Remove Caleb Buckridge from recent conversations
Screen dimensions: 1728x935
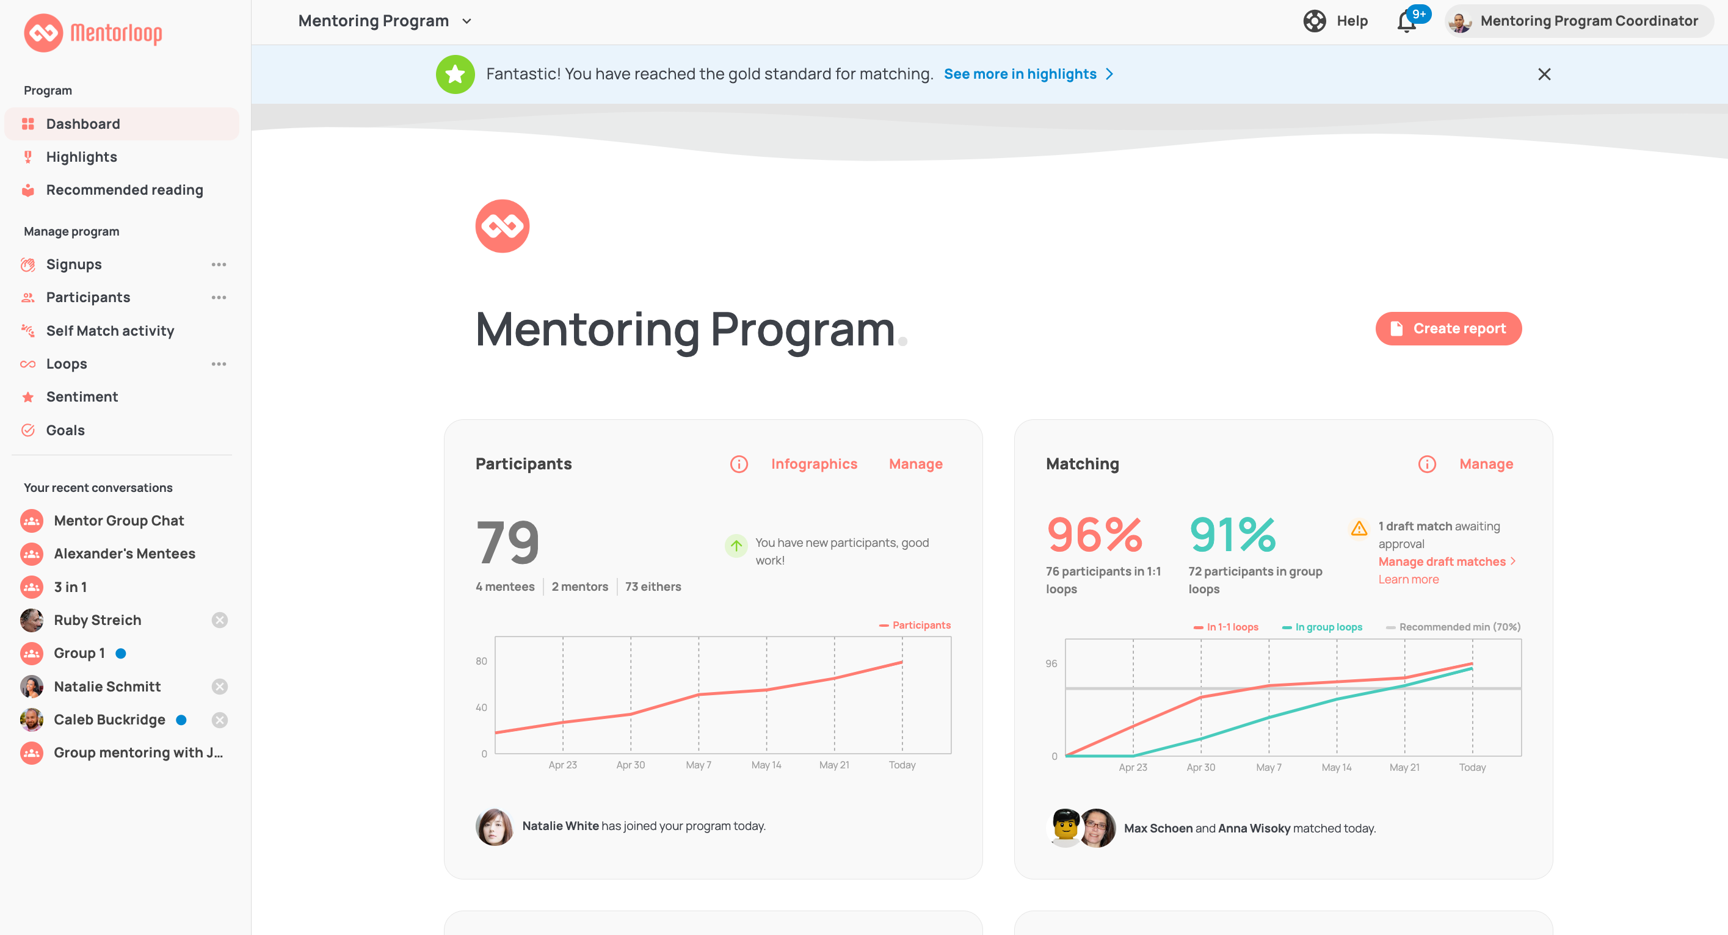tap(219, 720)
